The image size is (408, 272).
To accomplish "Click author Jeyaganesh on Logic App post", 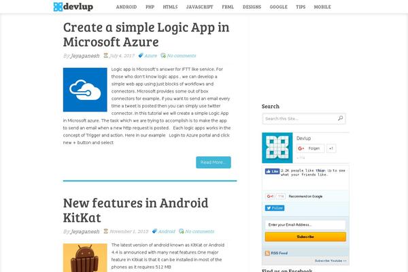I will pyautogui.click(x=85, y=56).
